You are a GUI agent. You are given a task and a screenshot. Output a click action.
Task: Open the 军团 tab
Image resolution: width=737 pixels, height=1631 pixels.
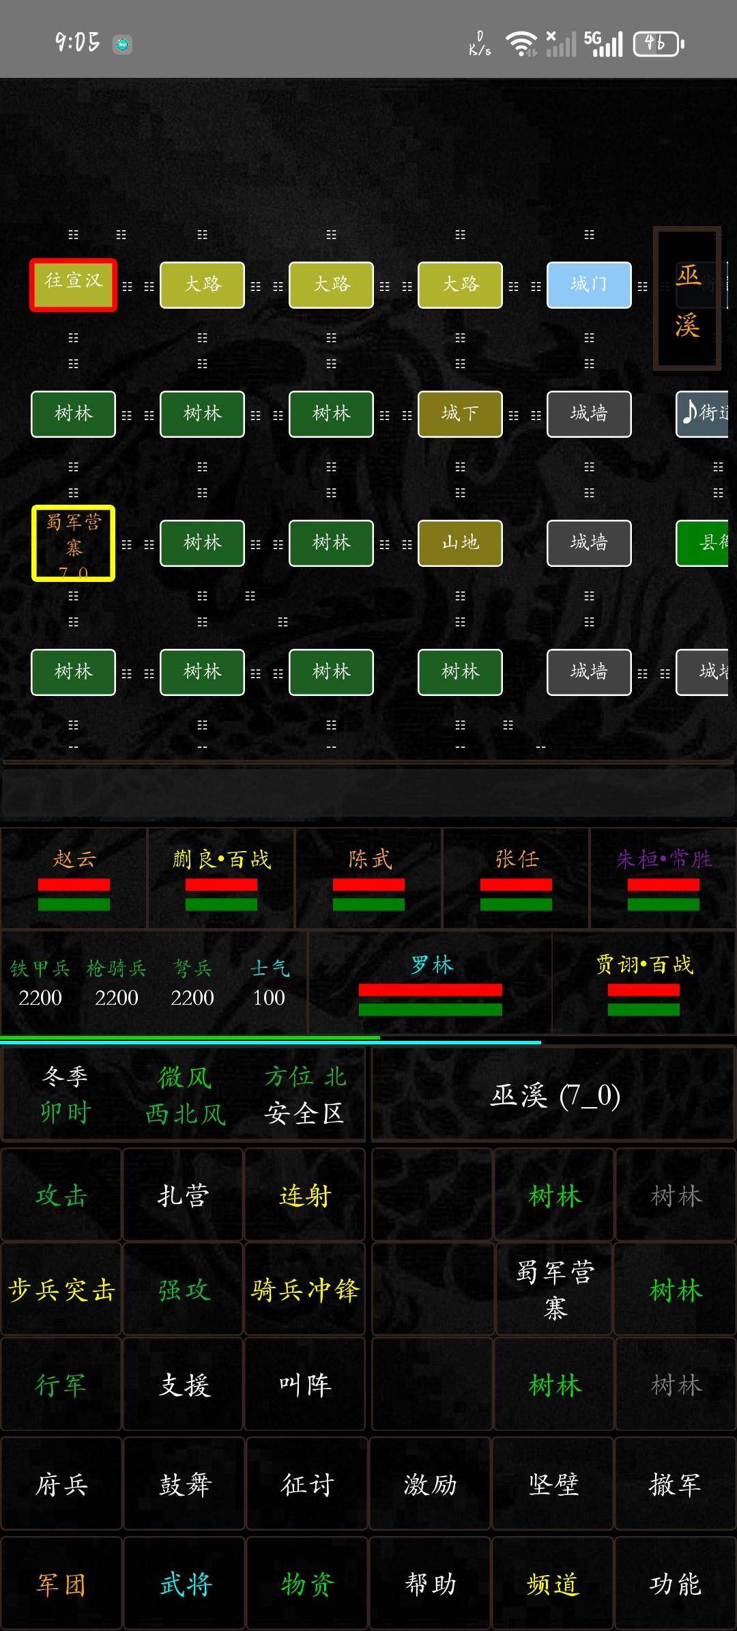(61, 1585)
